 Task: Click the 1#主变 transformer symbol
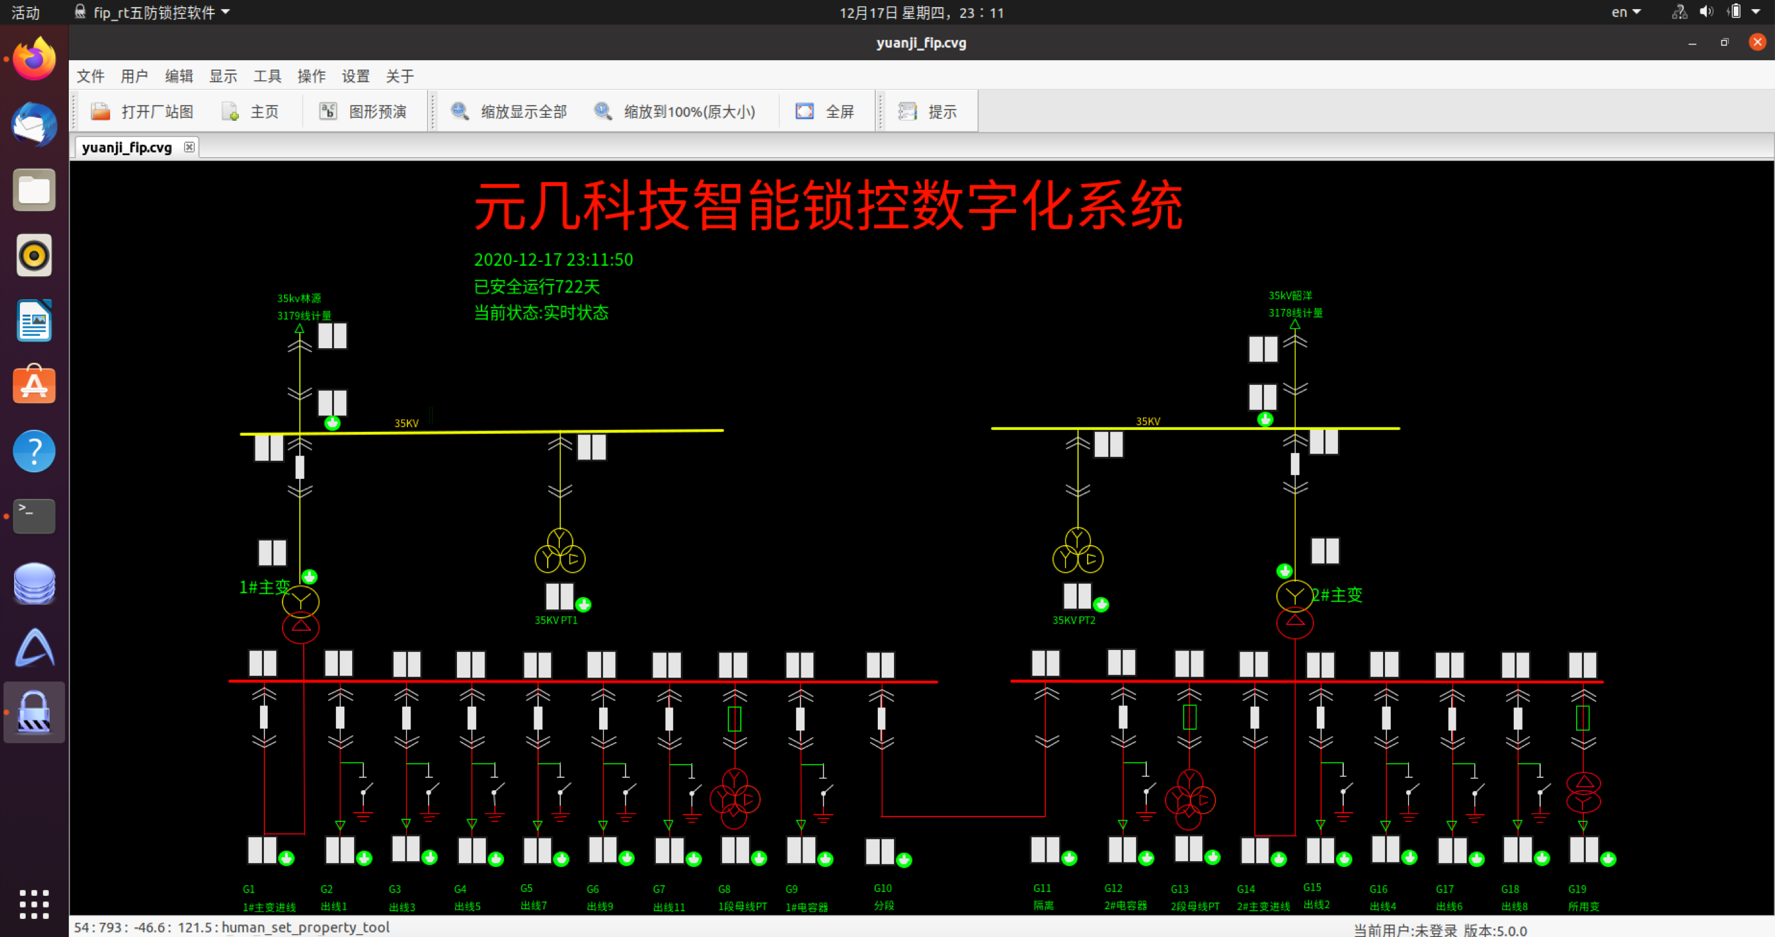point(301,614)
